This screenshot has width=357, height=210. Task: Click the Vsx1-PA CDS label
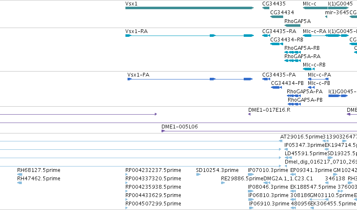click(x=138, y=75)
